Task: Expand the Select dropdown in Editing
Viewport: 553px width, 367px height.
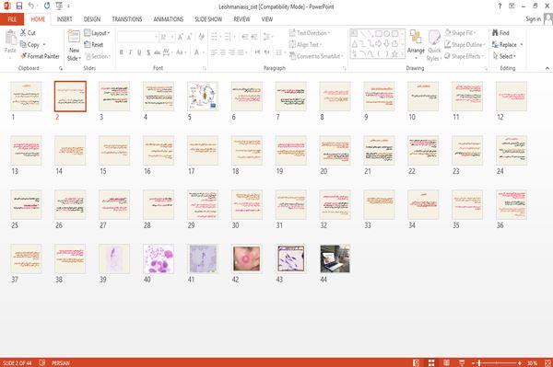Action: pos(504,56)
